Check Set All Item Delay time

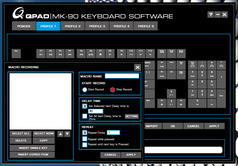click(x=85, y=116)
